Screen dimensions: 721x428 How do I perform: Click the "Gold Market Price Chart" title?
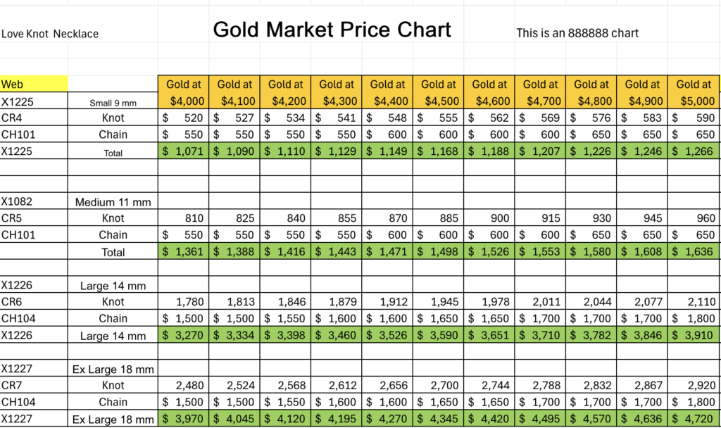(332, 30)
